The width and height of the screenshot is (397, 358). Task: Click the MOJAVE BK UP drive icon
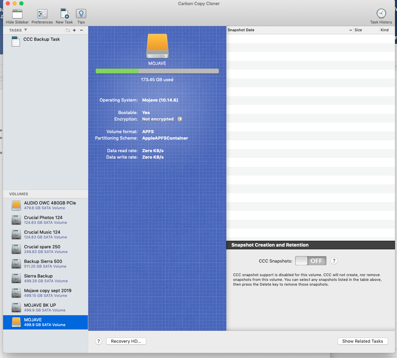pyautogui.click(x=16, y=308)
